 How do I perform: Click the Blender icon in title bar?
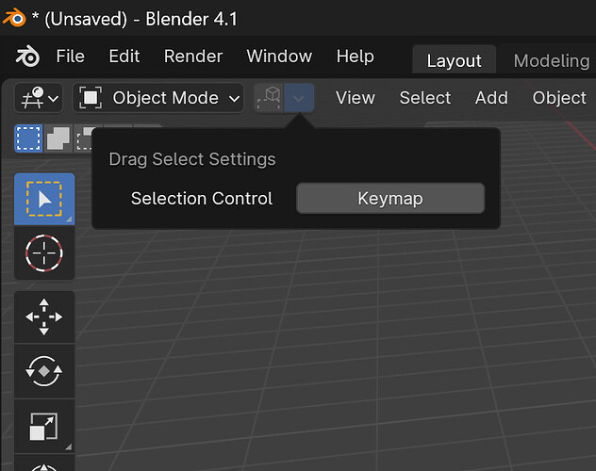pyautogui.click(x=14, y=18)
